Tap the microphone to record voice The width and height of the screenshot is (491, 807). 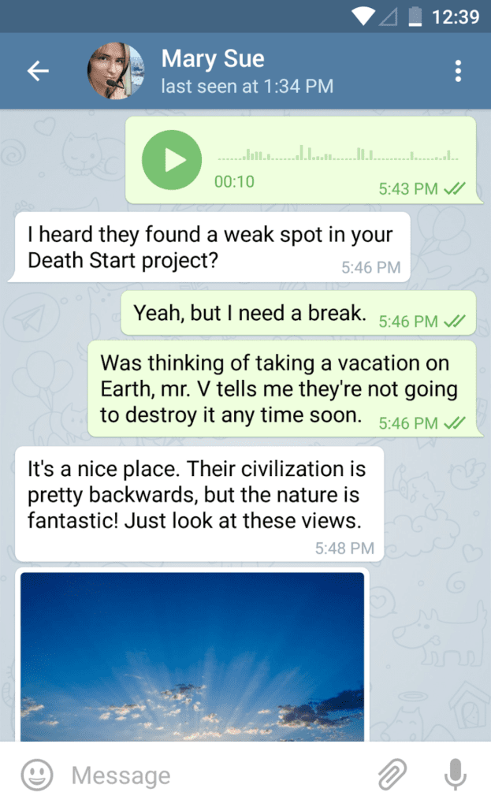[x=455, y=774]
